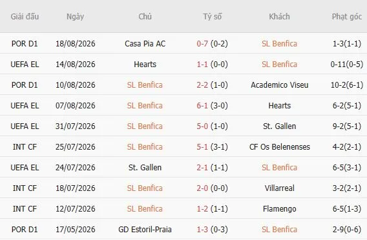Screen dimensions: 367x240
Task: Select St. Gallen home team on 24/07/2026
Action: click(145, 168)
